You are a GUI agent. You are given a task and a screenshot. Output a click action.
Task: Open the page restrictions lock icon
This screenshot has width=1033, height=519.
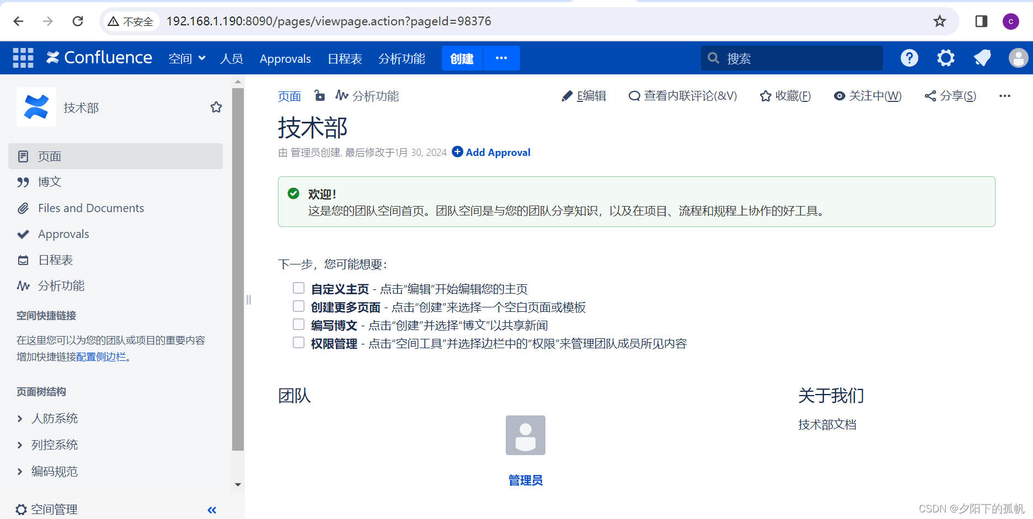click(319, 95)
